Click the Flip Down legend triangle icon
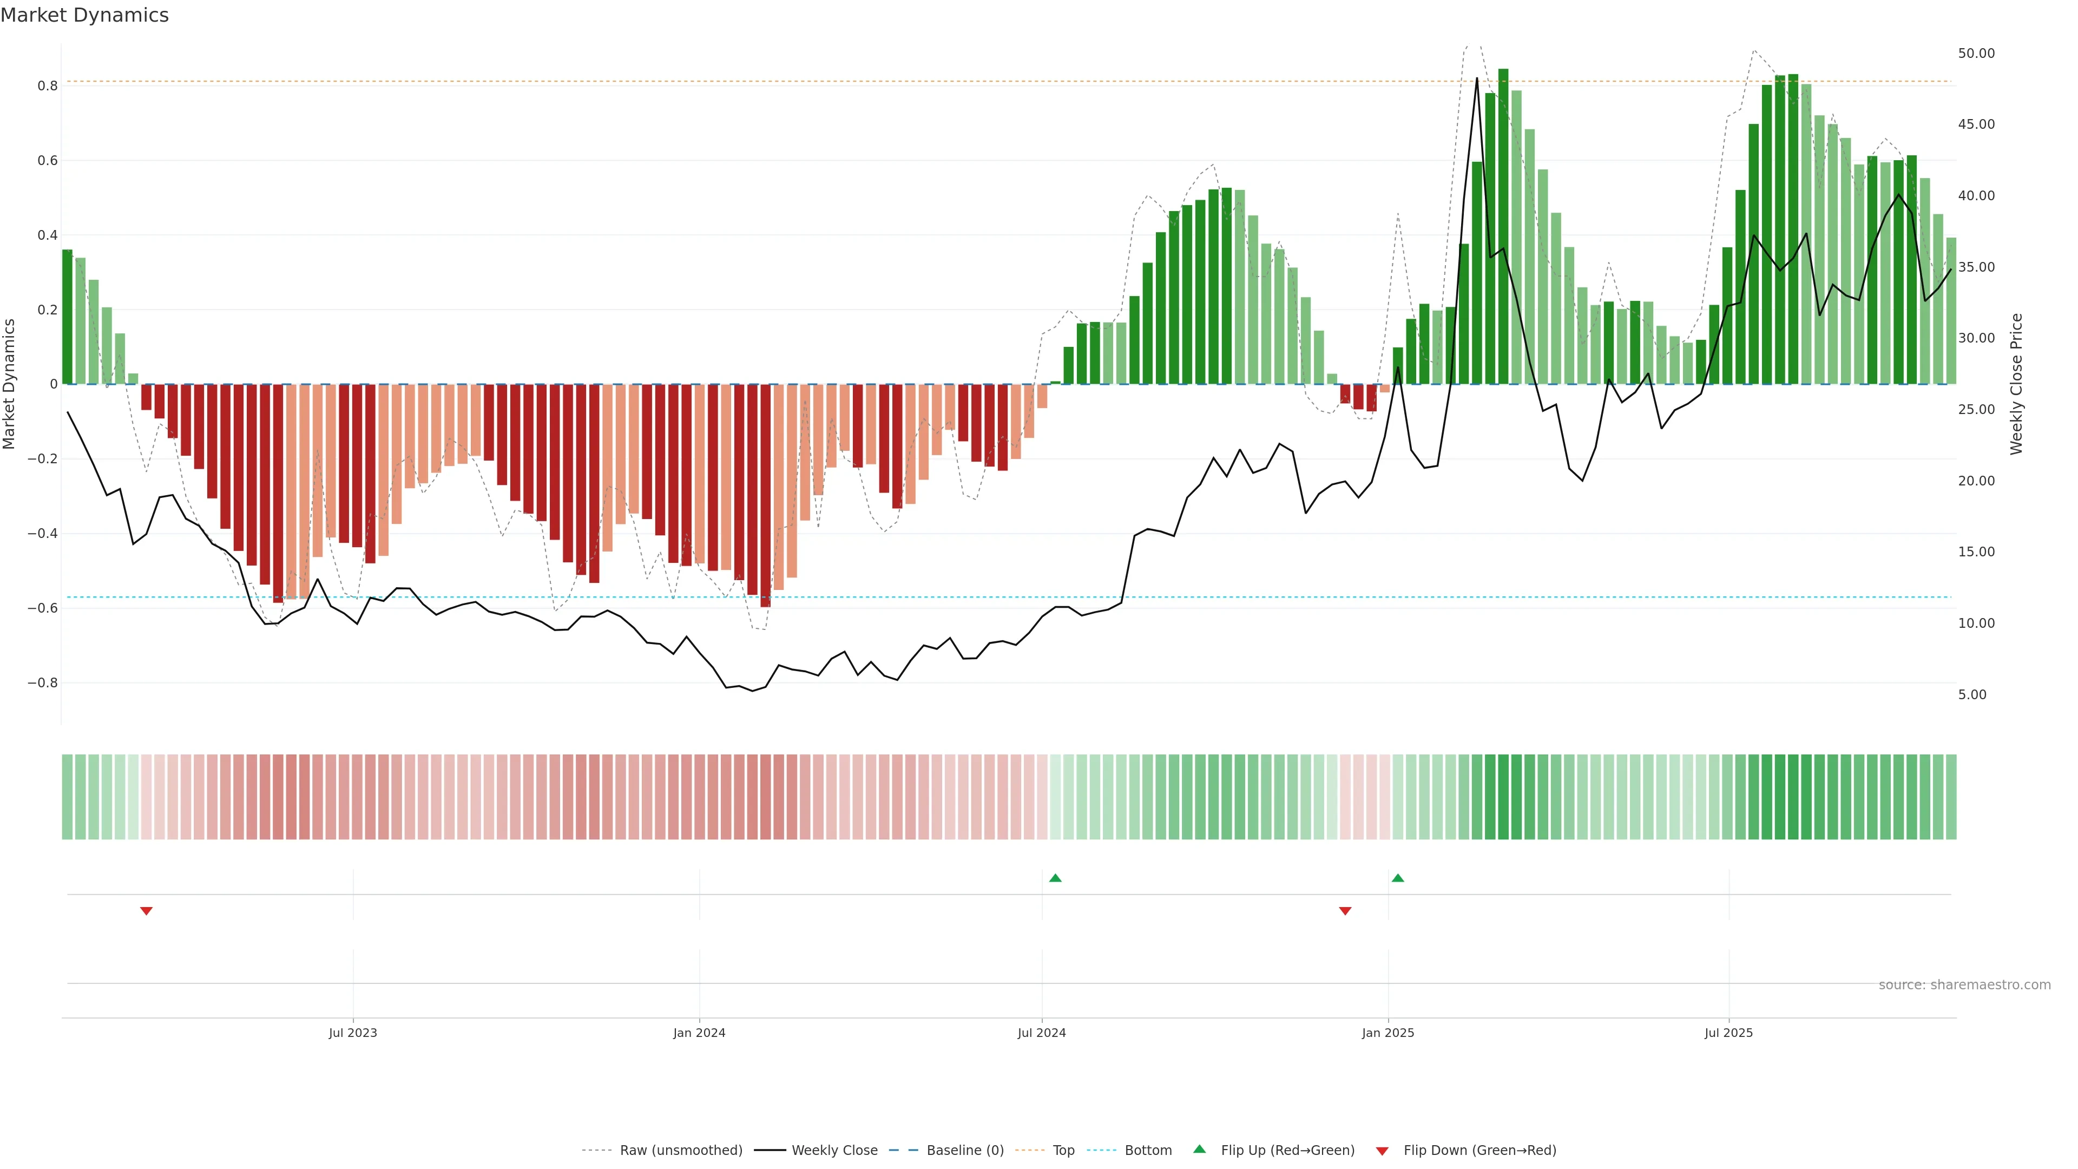The height and width of the screenshot is (1169, 2078). (x=1382, y=1151)
